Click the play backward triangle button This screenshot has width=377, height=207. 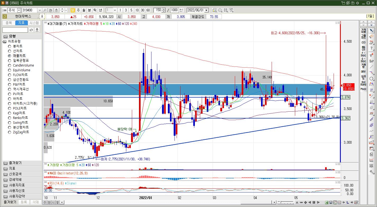coord(310,202)
